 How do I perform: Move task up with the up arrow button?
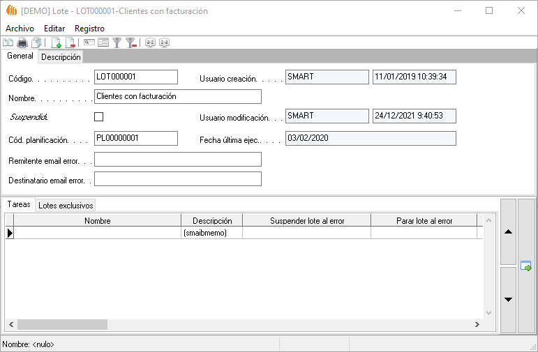(509, 231)
